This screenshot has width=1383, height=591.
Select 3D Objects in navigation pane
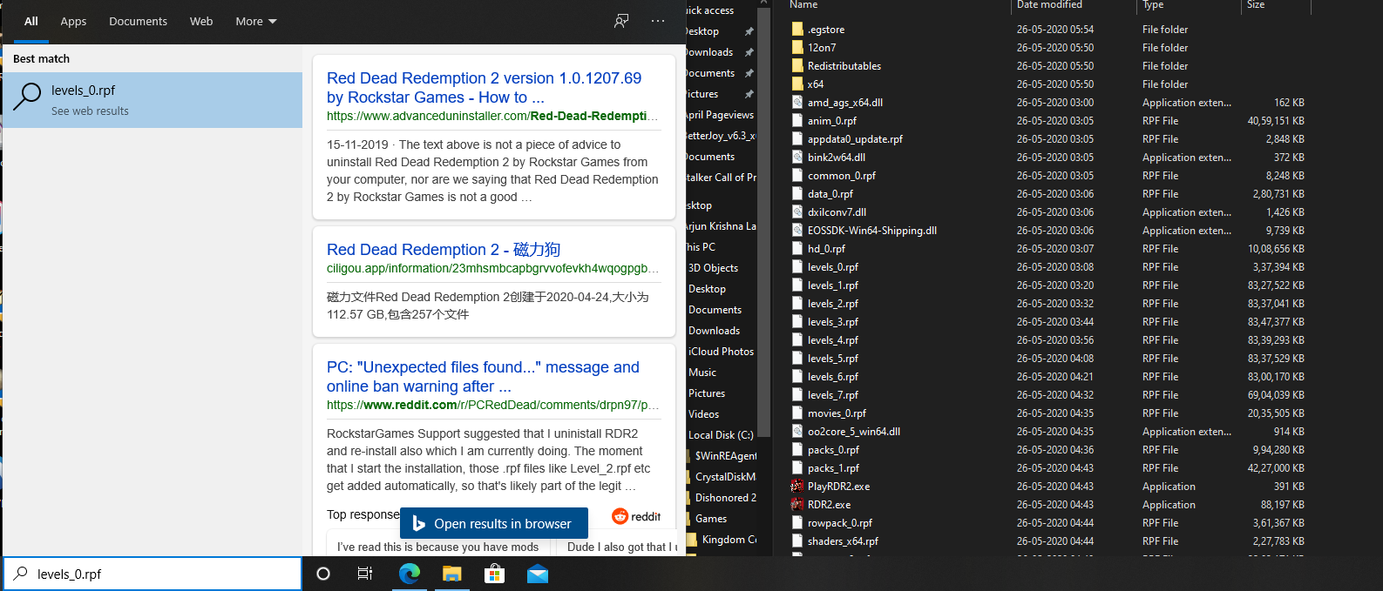coord(713,267)
